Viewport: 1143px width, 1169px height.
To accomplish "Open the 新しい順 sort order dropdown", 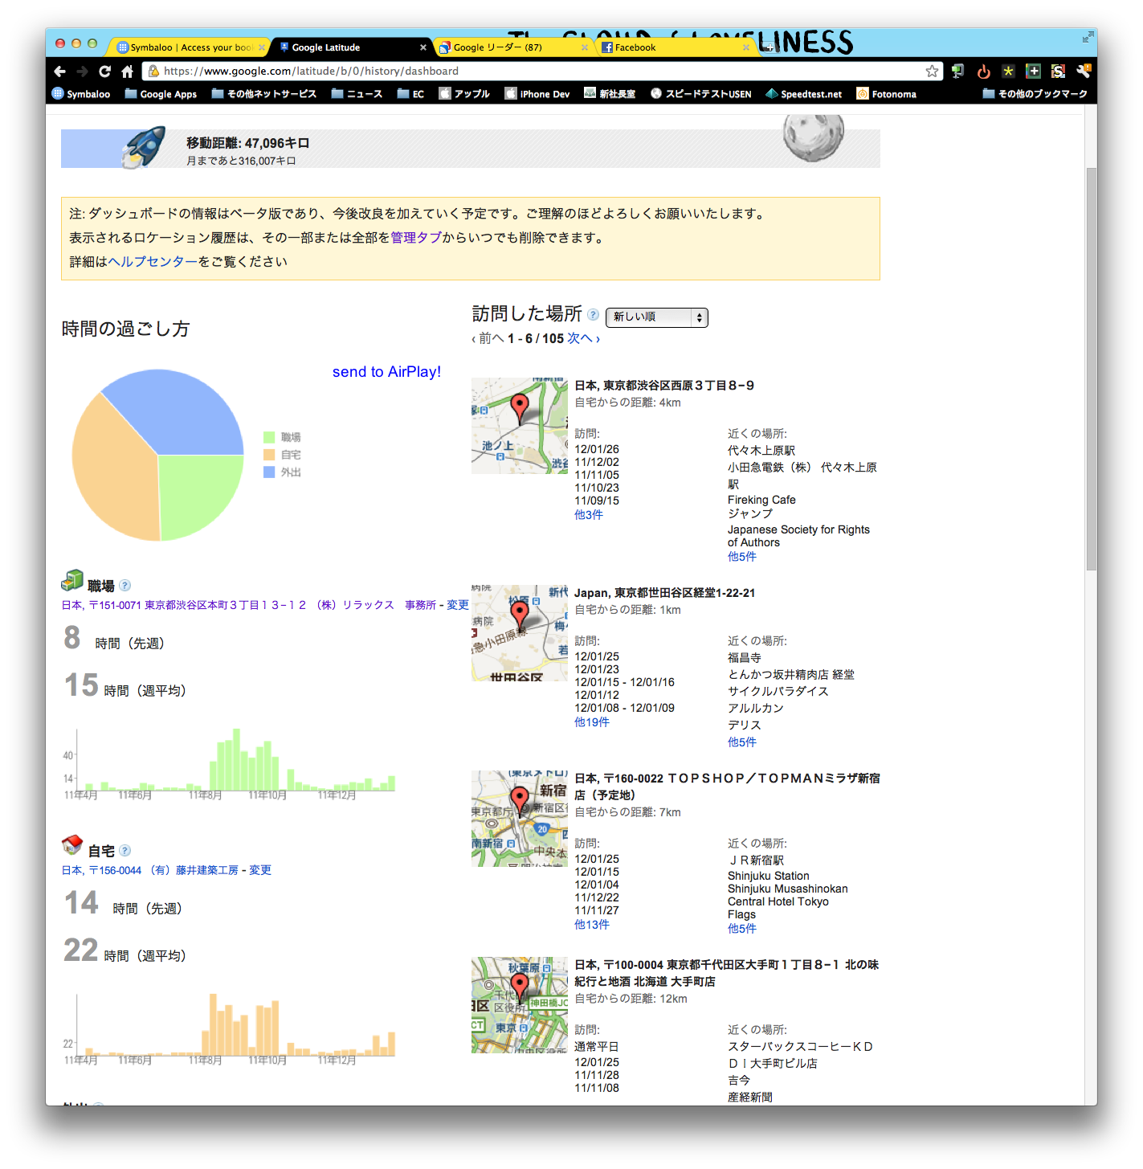I will [656, 317].
